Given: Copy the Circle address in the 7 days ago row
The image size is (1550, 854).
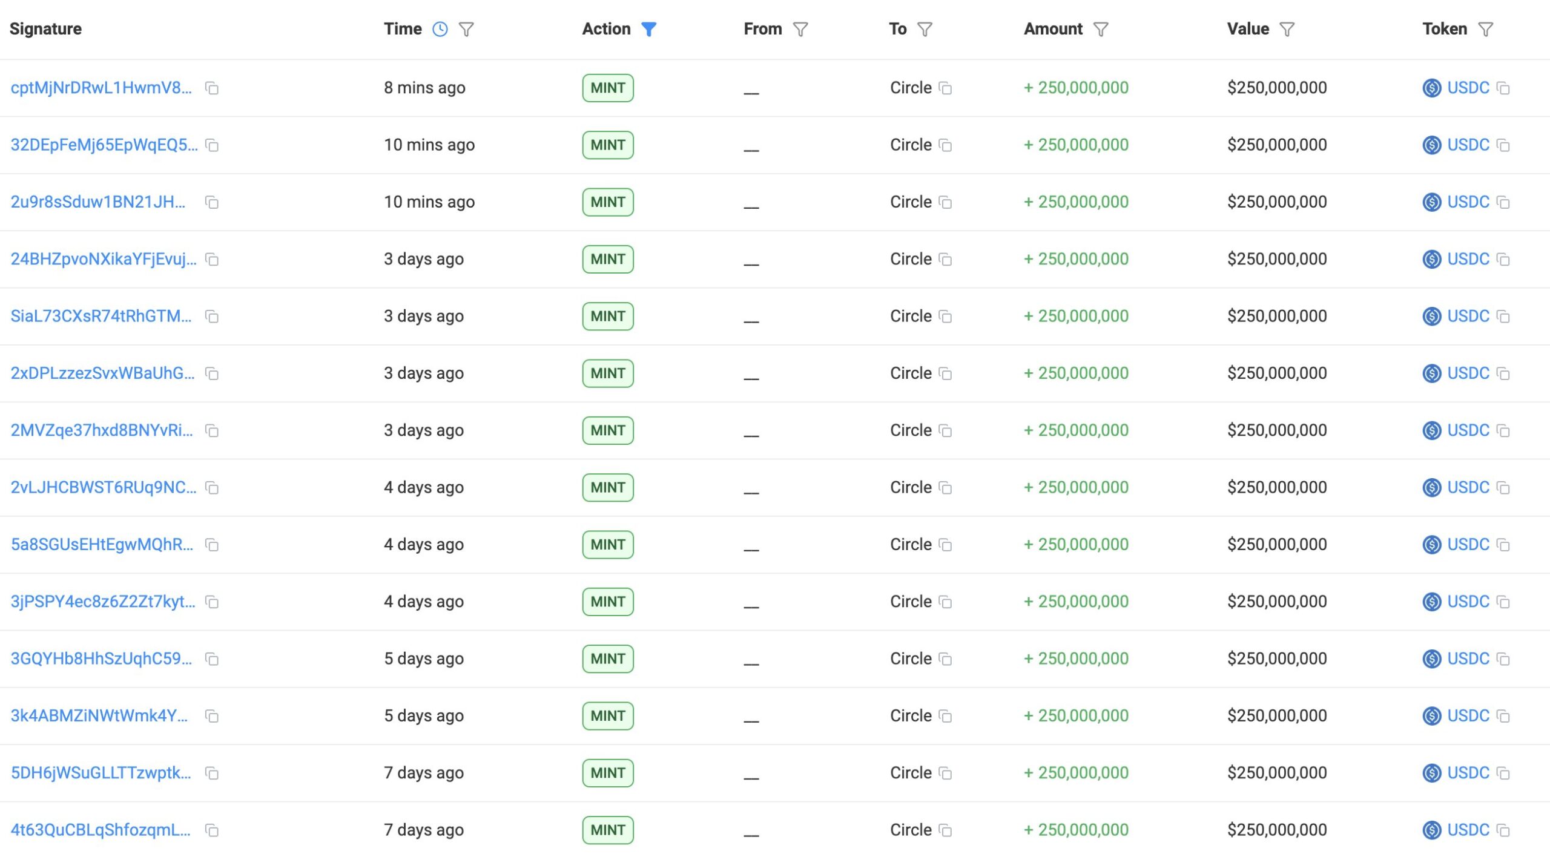Looking at the screenshot, I should [x=945, y=773].
